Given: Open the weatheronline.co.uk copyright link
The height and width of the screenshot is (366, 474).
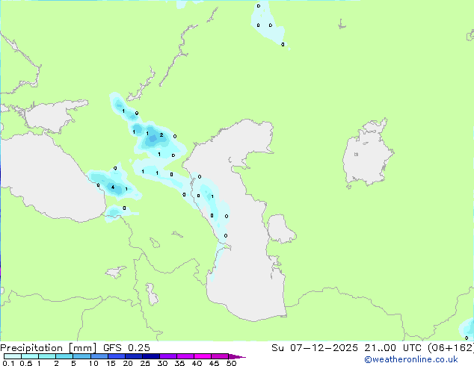Looking at the screenshot, I should point(410,359).
